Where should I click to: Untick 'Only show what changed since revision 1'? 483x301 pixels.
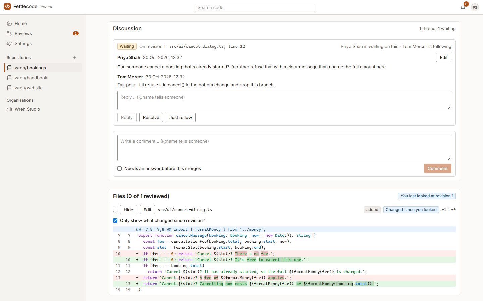pos(115,220)
